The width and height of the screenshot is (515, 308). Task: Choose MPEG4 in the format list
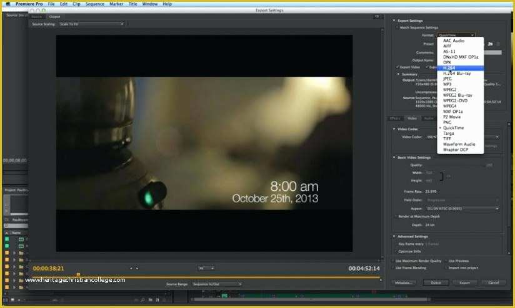(461, 106)
